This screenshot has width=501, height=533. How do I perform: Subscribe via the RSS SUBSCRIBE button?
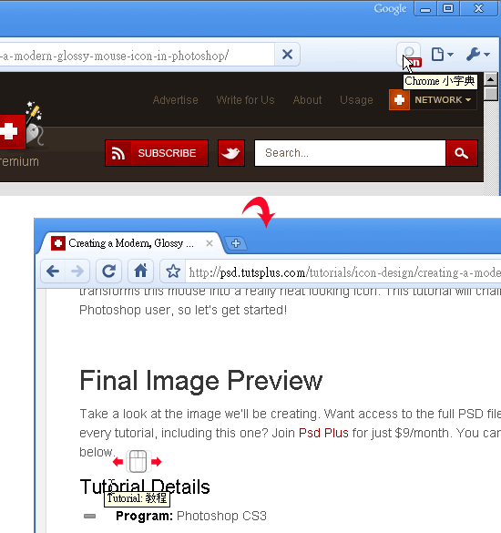click(157, 153)
